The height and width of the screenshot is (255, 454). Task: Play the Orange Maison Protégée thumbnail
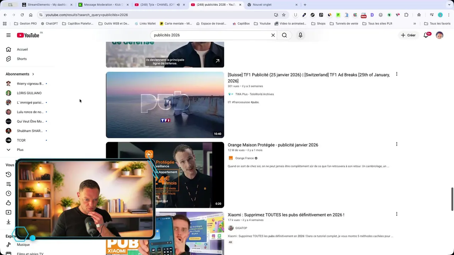(165, 175)
